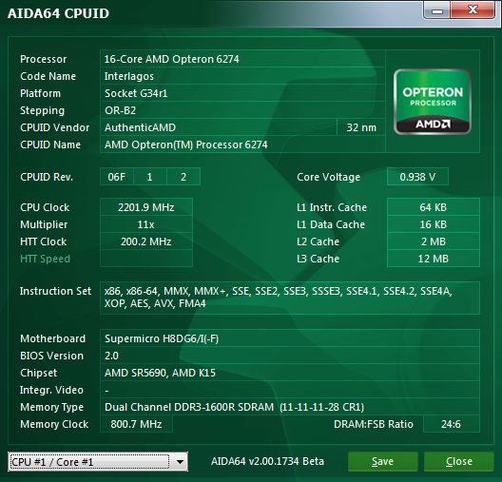502x482 pixels.
Task: Select processor value 16-Core AMD Opteron 6274
Action: pos(242,59)
